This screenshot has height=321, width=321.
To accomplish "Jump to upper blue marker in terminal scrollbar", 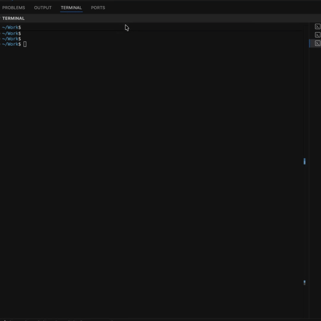I will [x=305, y=161].
